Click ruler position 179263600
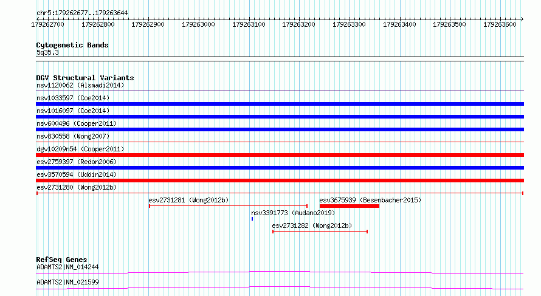This screenshot has height=296, width=541. point(500,24)
